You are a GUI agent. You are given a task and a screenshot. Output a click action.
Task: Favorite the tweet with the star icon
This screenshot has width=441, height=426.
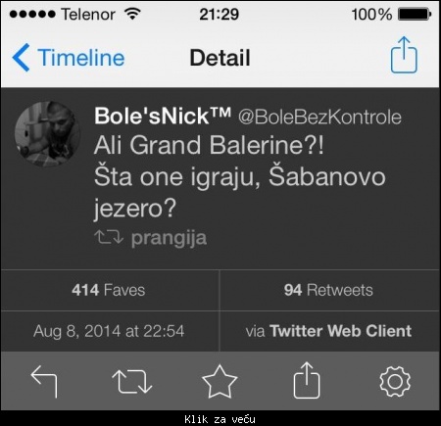(x=220, y=381)
